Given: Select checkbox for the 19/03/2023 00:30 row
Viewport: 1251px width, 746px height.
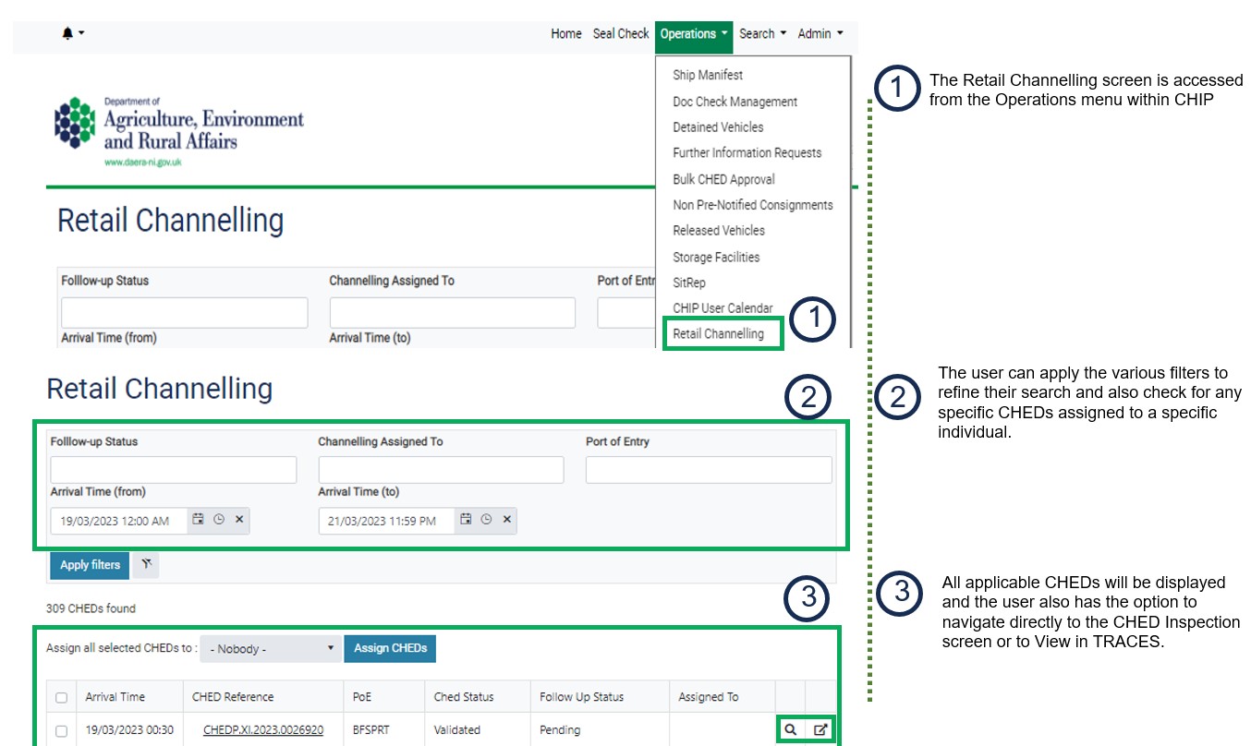Looking at the screenshot, I should pos(62,730).
